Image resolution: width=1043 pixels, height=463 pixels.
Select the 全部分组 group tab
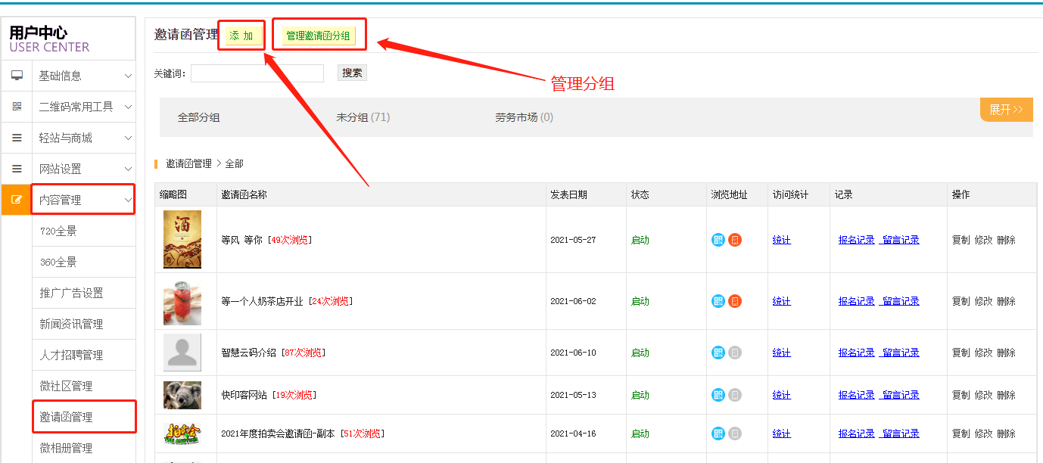[198, 117]
